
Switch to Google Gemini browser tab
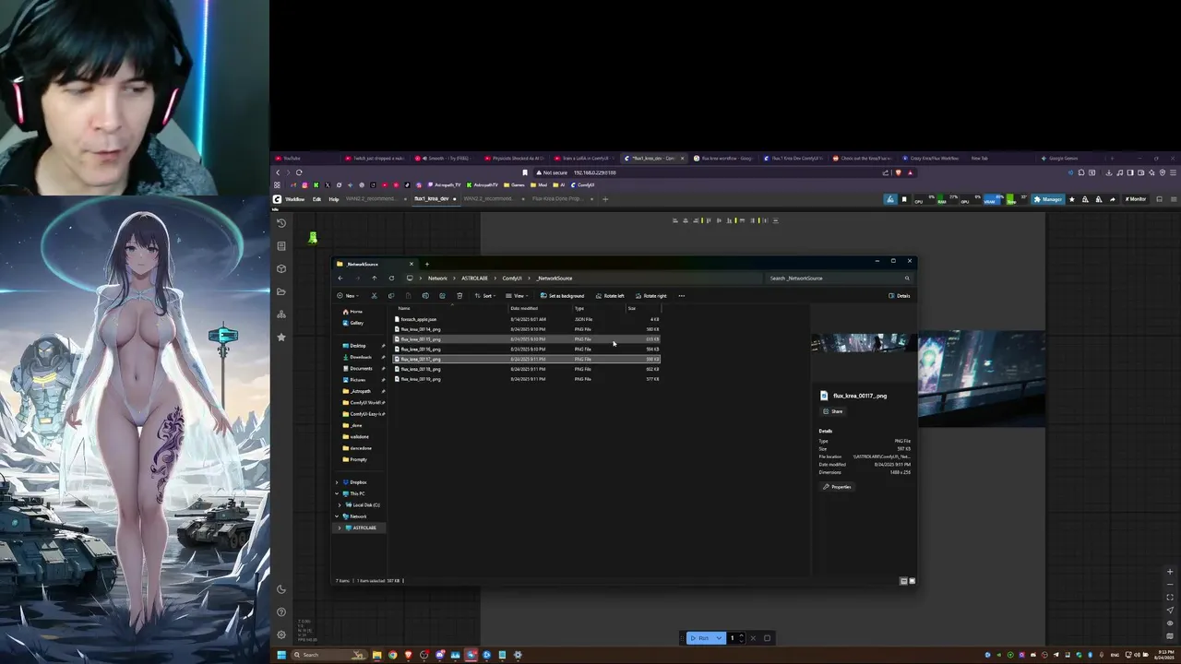pyautogui.click(x=1070, y=159)
